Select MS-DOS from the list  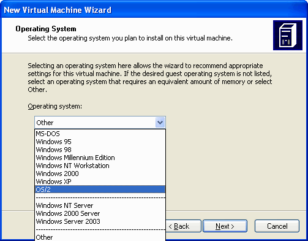[100, 134]
